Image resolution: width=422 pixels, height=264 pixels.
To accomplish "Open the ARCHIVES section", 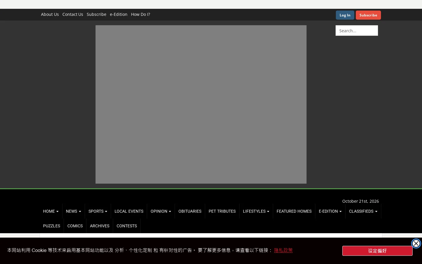I will [x=100, y=226].
